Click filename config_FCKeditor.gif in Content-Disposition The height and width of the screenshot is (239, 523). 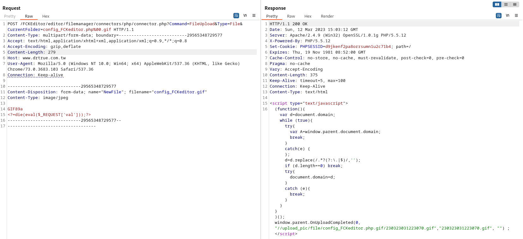(x=179, y=92)
